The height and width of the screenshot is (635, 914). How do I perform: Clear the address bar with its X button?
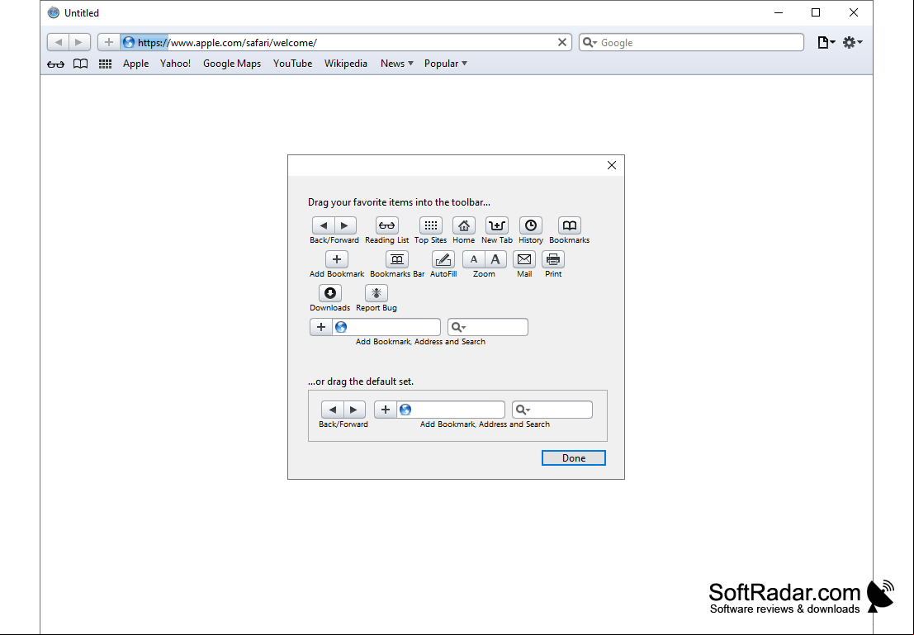click(562, 43)
